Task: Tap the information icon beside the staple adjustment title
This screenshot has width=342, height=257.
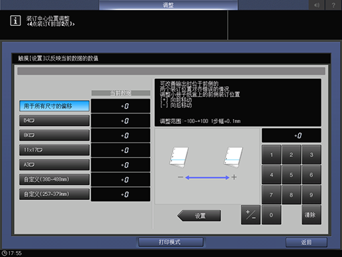Action: 15,21
